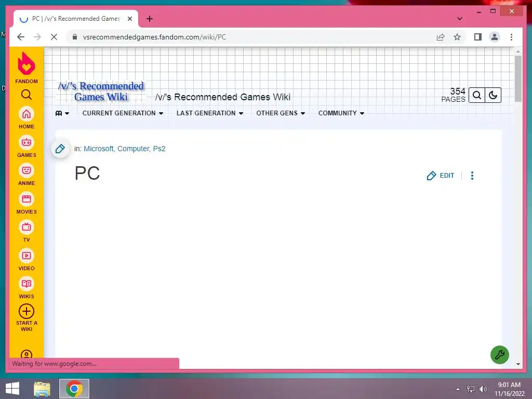Open the Video section
Image resolution: width=532 pixels, height=399 pixels.
tap(26, 260)
